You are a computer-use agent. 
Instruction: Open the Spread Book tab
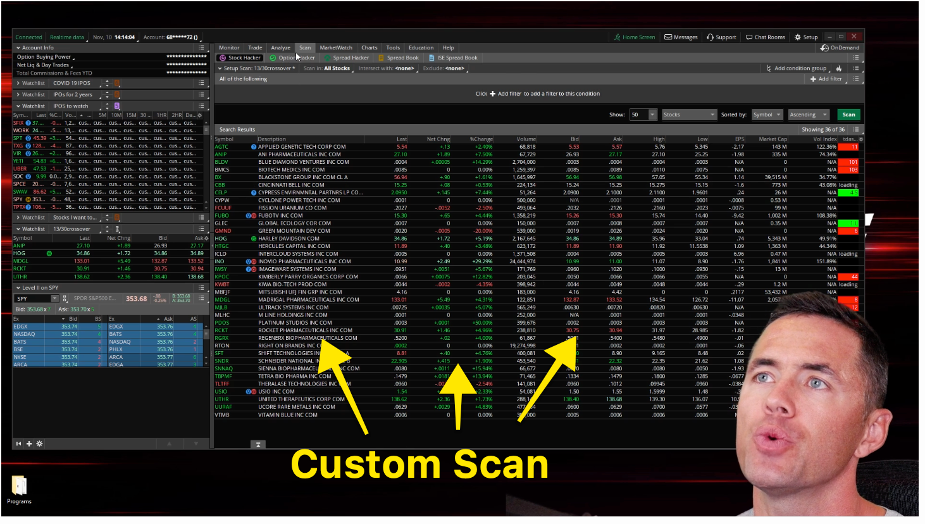[399, 58]
